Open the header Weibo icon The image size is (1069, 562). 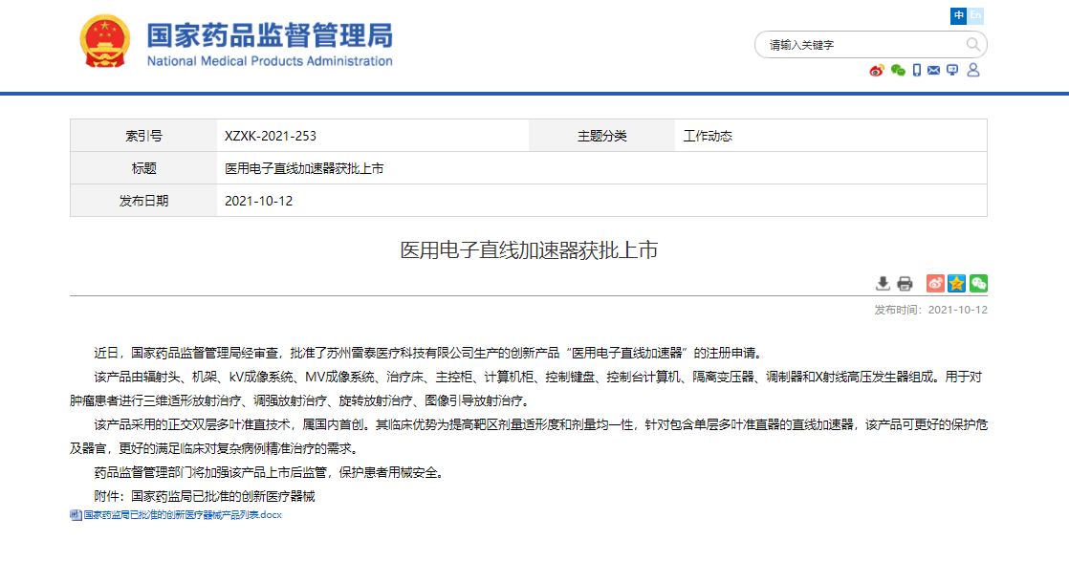[877, 71]
